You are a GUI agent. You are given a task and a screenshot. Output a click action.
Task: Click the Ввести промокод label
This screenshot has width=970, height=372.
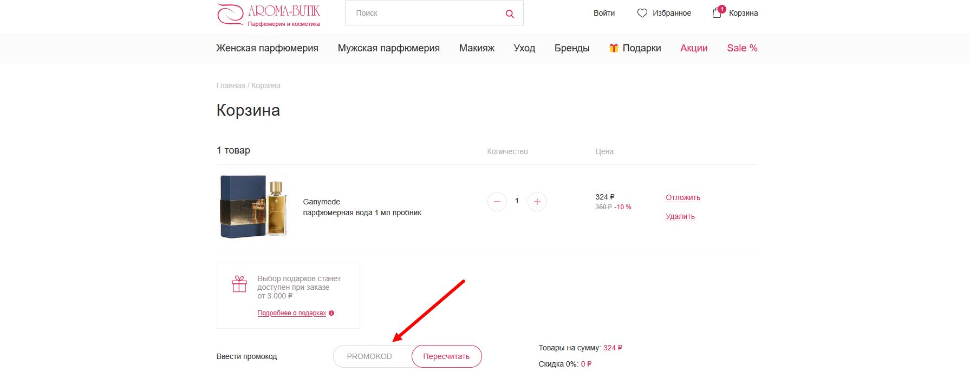click(x=246, y=356)
